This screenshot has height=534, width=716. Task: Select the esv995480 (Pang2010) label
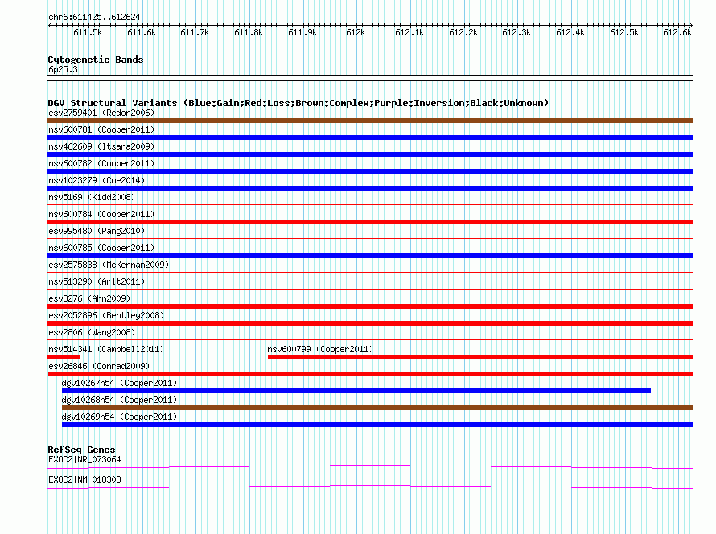coord(97,231)
